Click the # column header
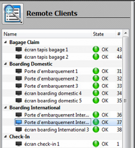The image size is (135, 148). [x=119, y=34]
